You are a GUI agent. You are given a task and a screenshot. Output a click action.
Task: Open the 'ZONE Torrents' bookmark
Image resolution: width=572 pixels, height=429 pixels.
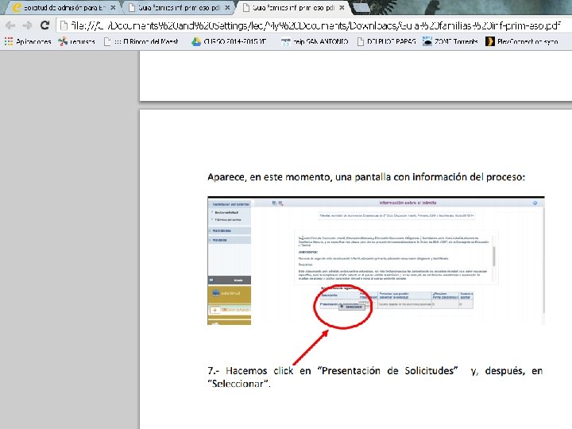point(450,41)
